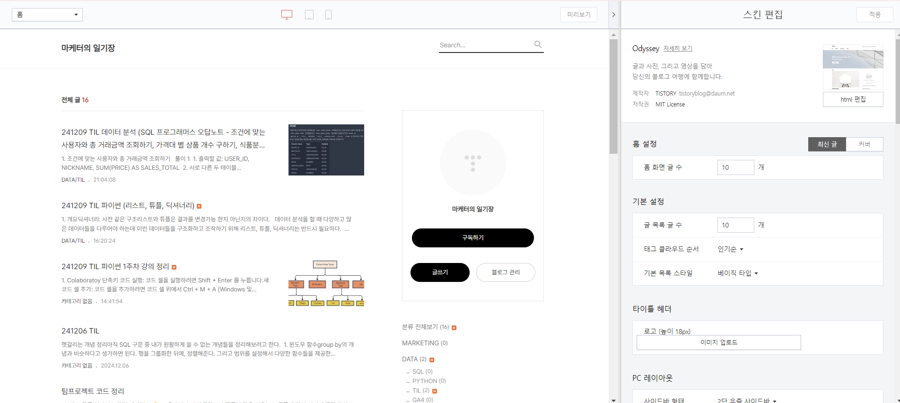
Task: Open Odyssey 자세히 보기 link
Action: coord(678,49)
